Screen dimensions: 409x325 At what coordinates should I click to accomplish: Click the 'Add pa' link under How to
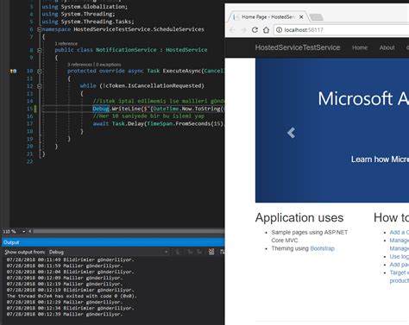(400, 265)
